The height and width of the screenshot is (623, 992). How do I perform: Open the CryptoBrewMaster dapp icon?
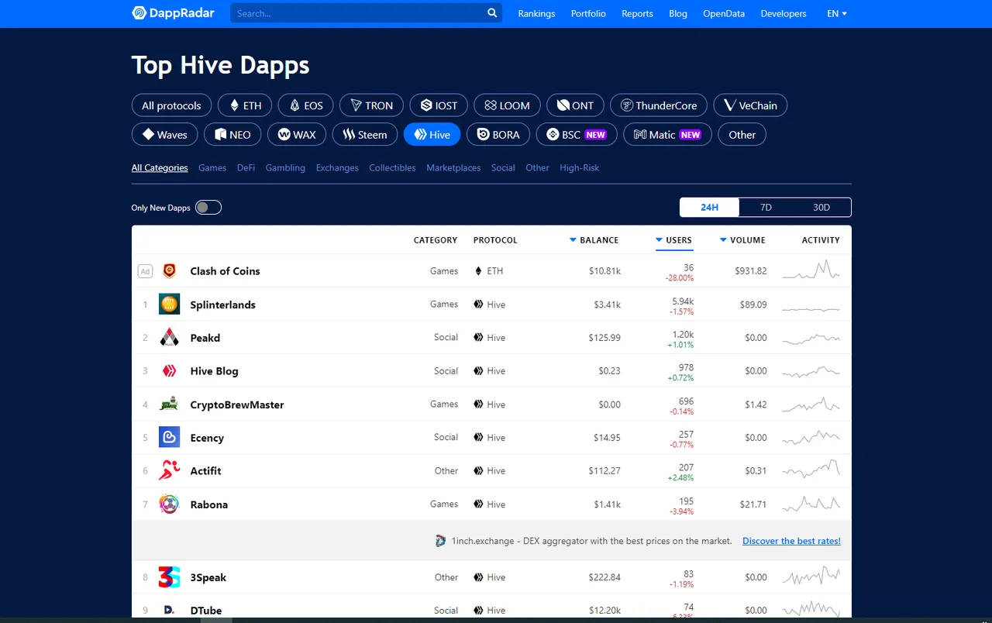click(169, 404)
